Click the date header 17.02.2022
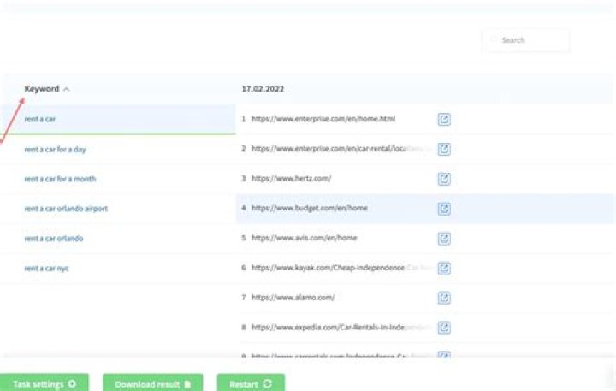Screen dimensions: 616x391 coord(263,89)
